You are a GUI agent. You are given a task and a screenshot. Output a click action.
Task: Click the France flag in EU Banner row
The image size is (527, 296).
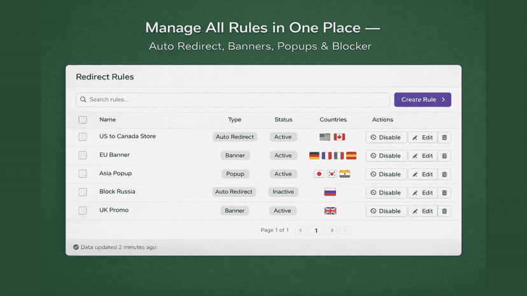click(327, 156)
